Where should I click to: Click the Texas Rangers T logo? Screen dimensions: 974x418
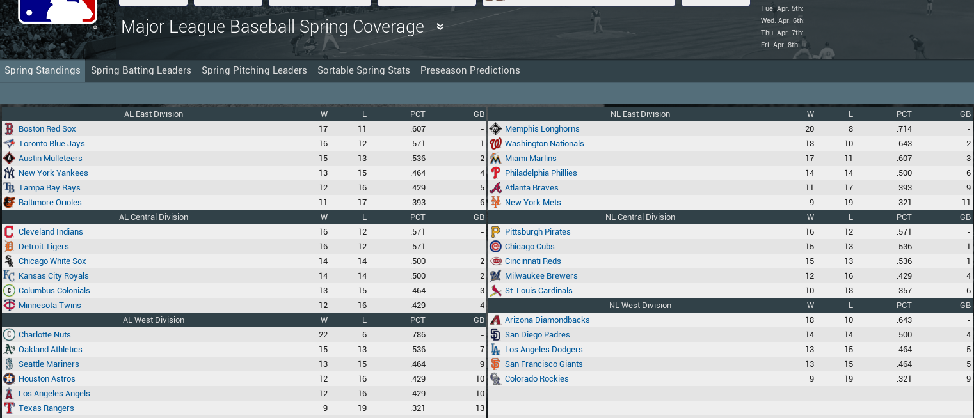click(9, 408)
